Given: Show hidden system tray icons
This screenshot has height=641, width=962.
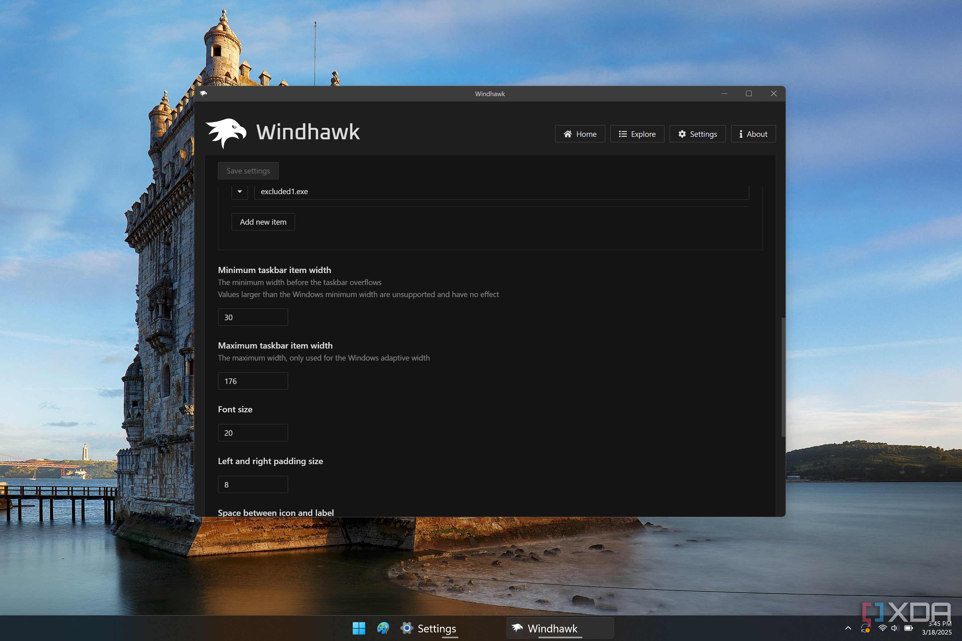Looking at the screenshot, I should pos(848,628).
